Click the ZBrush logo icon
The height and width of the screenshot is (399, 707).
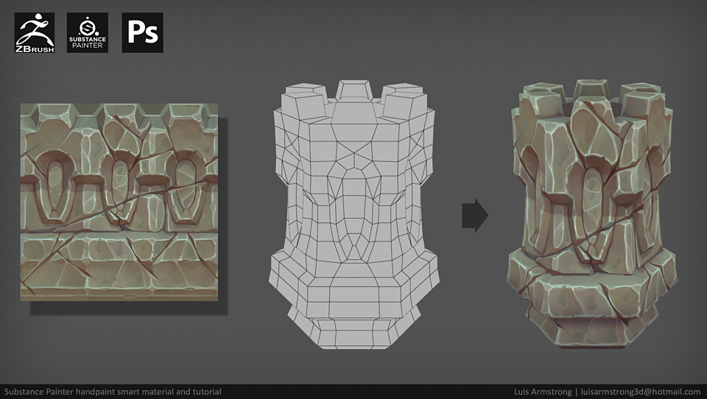pyautogui.click(x=35, y=32)
